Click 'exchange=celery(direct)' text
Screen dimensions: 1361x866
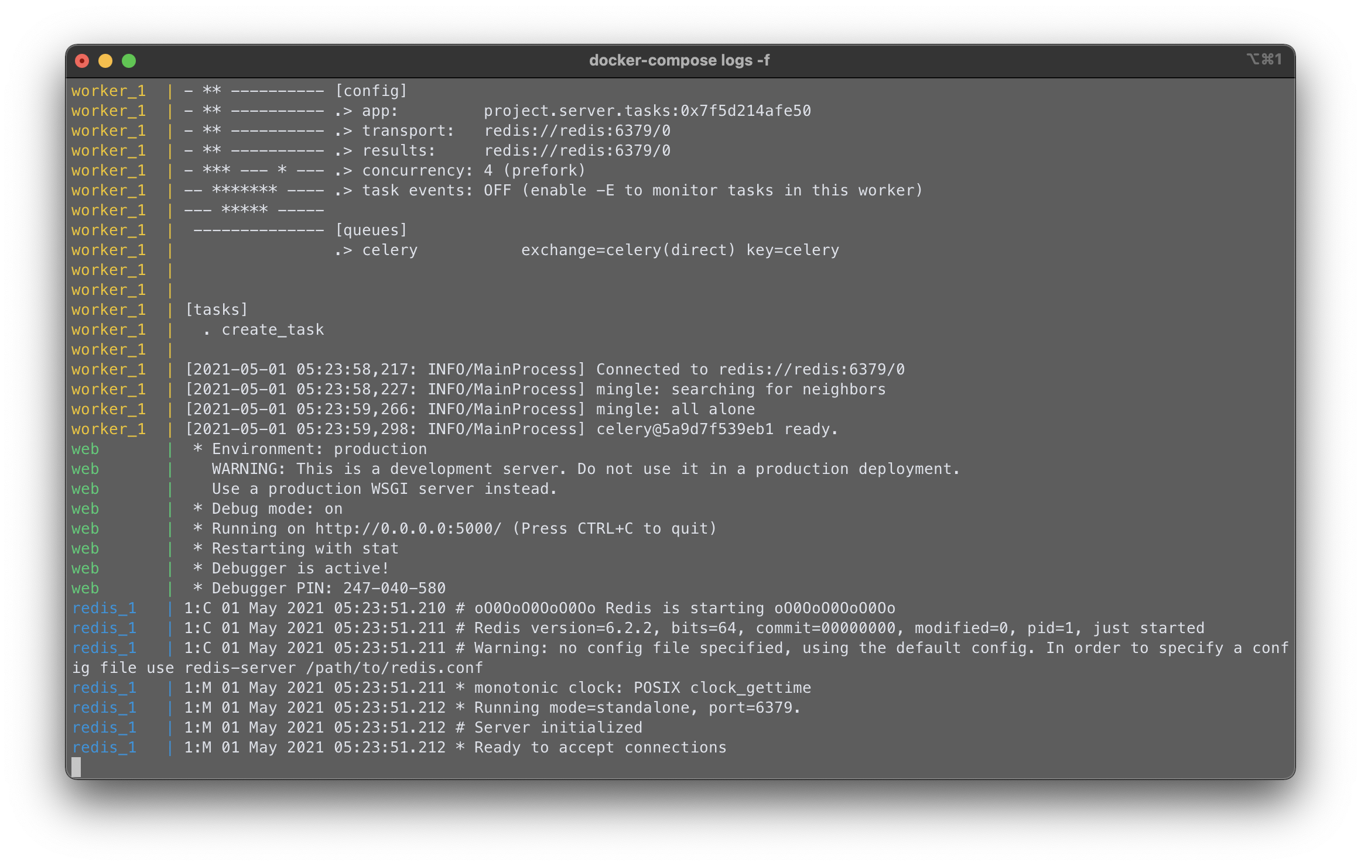coord(628,250)
